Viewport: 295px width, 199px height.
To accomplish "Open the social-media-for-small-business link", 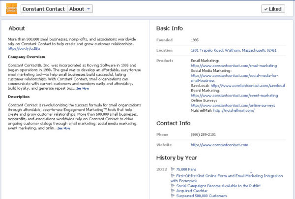I will [235, 78].
